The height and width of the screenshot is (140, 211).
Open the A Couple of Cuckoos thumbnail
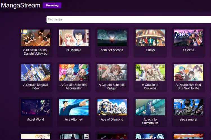click(x=150, y=72)
